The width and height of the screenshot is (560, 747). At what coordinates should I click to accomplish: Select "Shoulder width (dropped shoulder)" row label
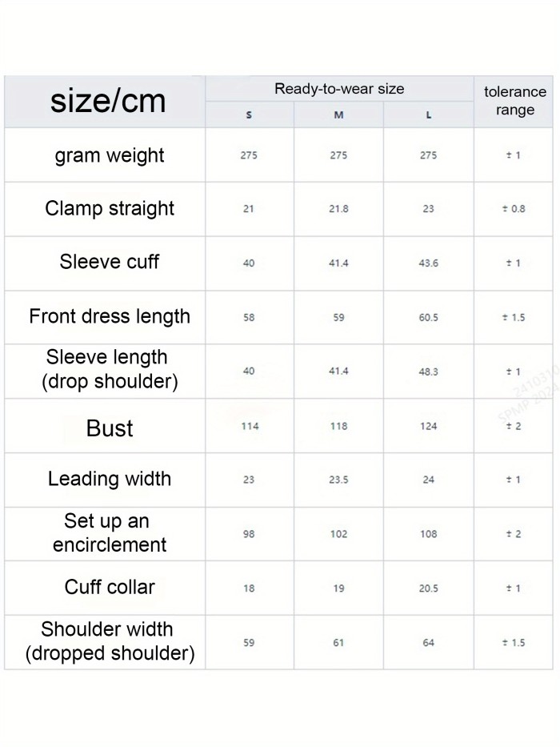pyautogui.click(x=110, y=641)
